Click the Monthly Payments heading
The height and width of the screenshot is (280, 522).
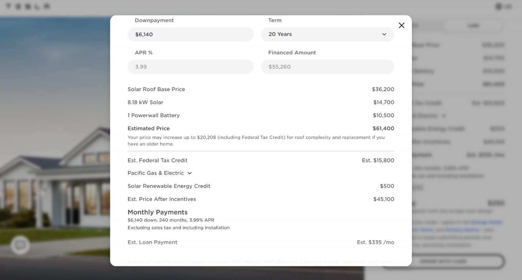(x=157, y=212)
